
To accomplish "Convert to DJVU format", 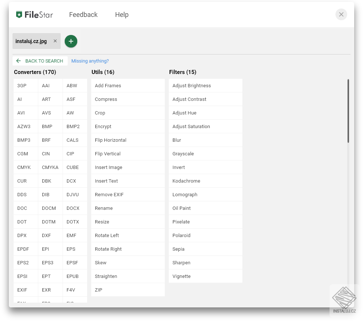I will [75, 194].
